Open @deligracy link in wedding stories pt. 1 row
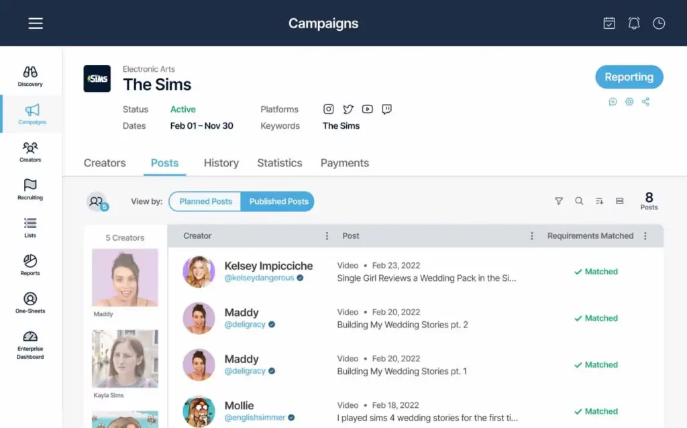Image resolution: width=687 pixels, height=428 pixels. pos(245,371)
